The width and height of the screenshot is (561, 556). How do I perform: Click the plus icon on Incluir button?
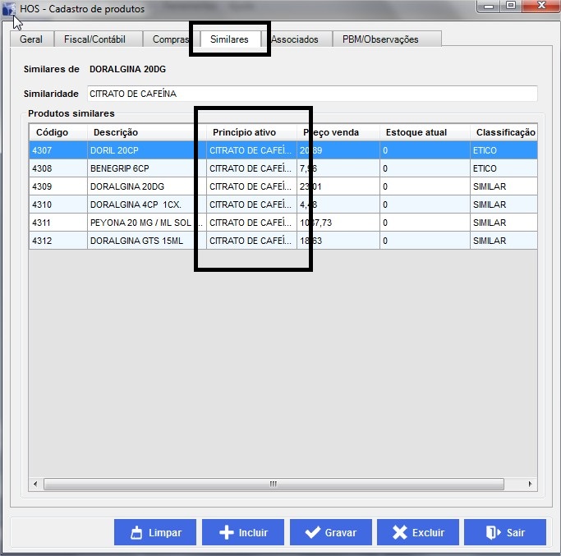(x=226, y=532)
